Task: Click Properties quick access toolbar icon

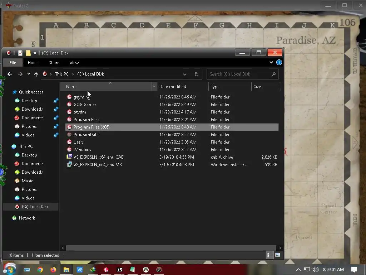Action: tap(20, 53)
